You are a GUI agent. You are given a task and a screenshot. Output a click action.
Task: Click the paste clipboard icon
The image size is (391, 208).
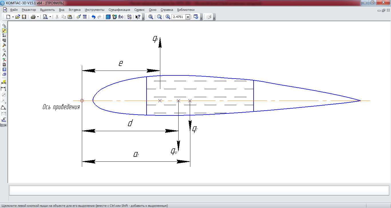pyautogui.click(x=70, y=17)
